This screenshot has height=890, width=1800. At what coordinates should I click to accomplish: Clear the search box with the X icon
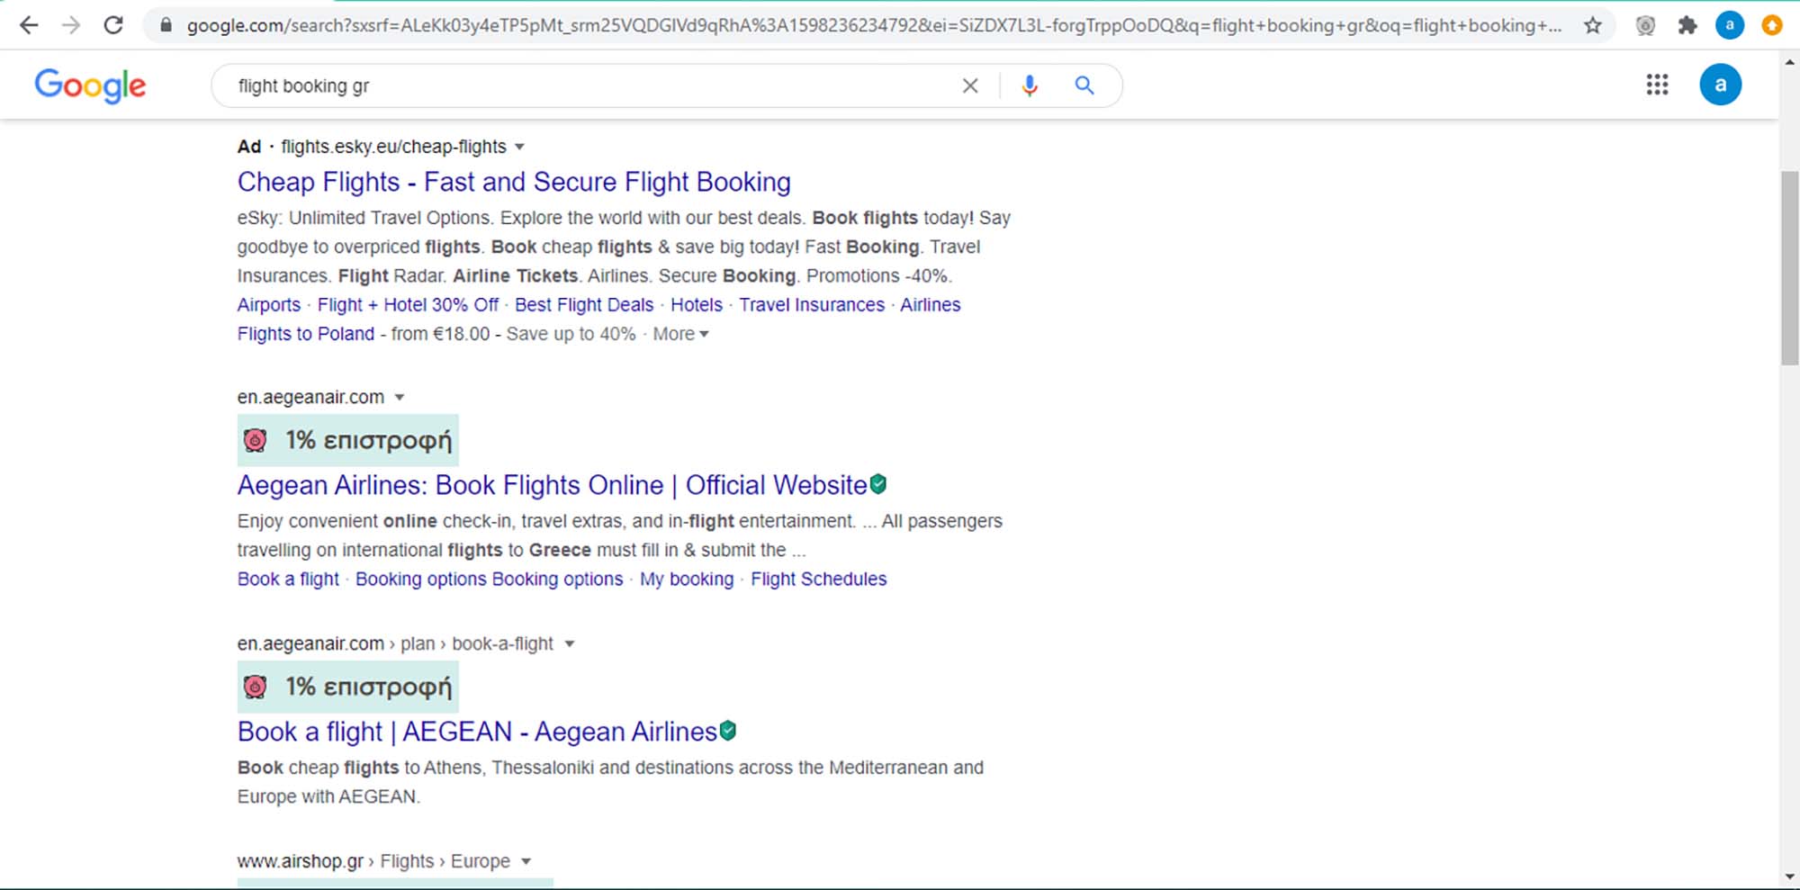point(970,85)
